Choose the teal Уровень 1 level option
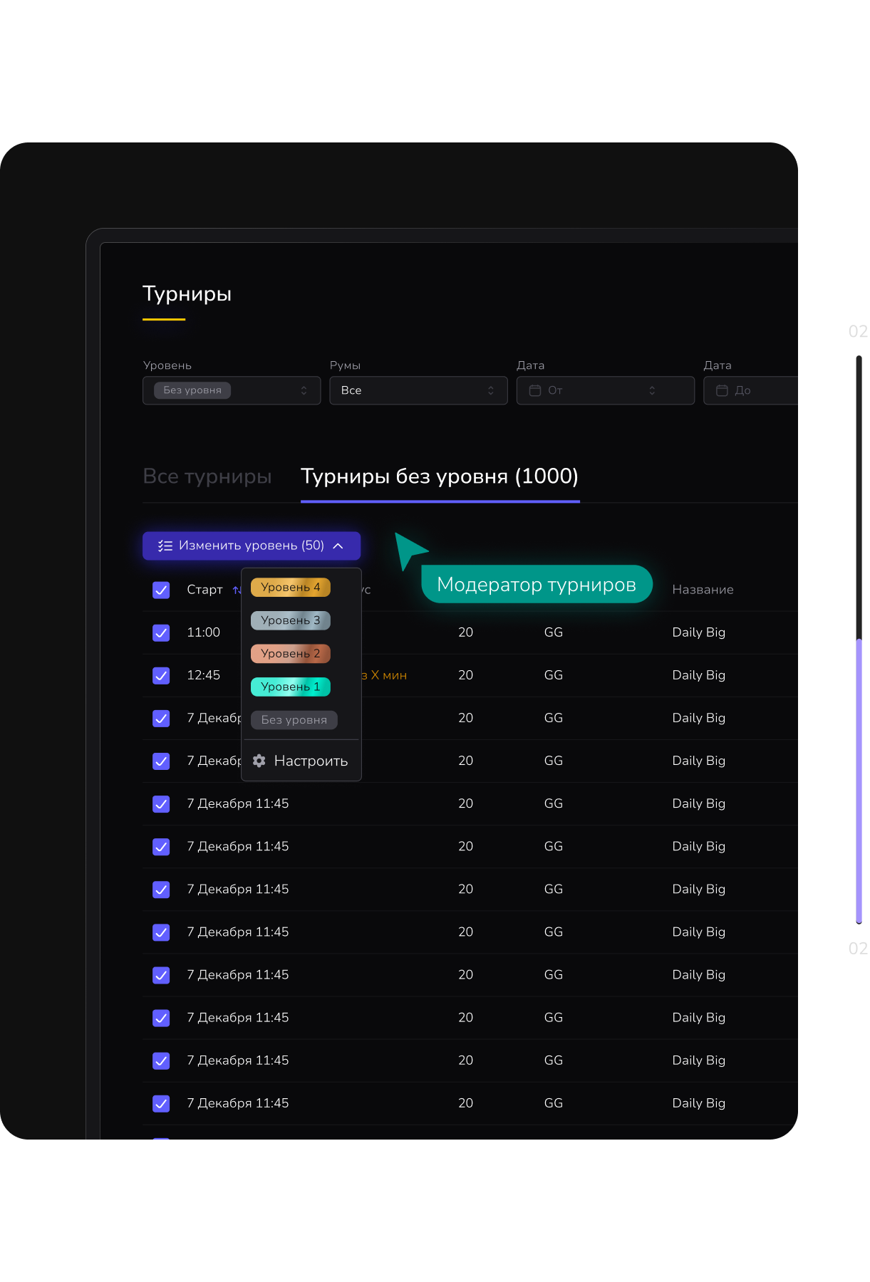This screenshot has height=1282, width=870. 290,687
